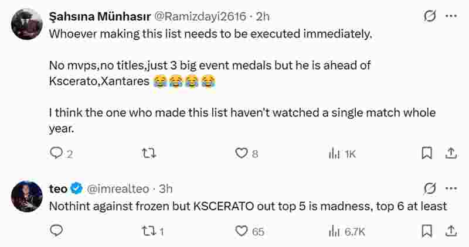
Task: Bookmark teo's tweet
Action: (x=427, y=231)
